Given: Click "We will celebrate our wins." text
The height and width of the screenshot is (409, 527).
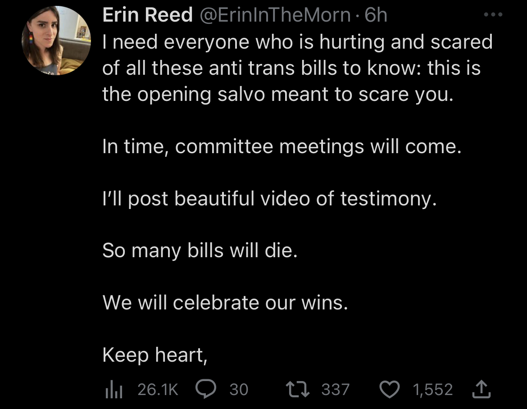Looking at the screenshot, I should [225, 302].
